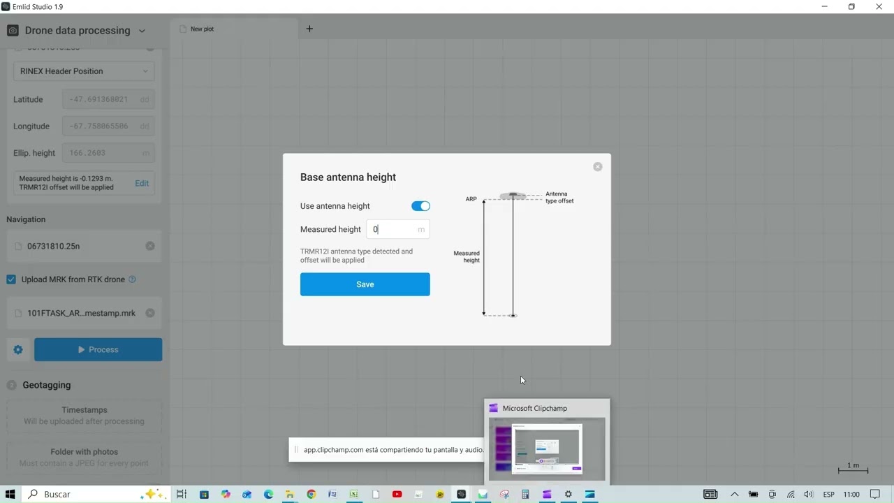Click the Ellip. height field
894x503 pixels.
[x=108, y=153]
